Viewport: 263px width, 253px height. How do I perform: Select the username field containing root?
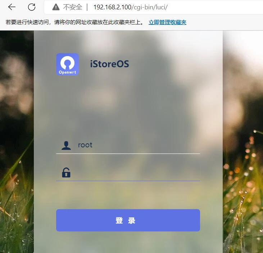pos(137,145)
